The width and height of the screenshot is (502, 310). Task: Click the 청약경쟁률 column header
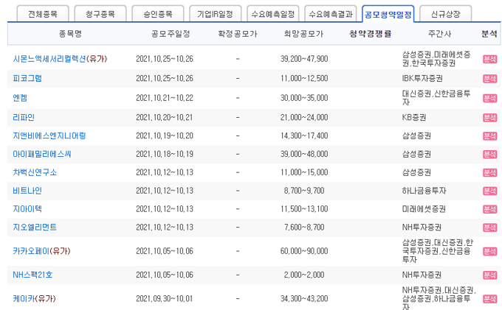(x=371, y=34)
